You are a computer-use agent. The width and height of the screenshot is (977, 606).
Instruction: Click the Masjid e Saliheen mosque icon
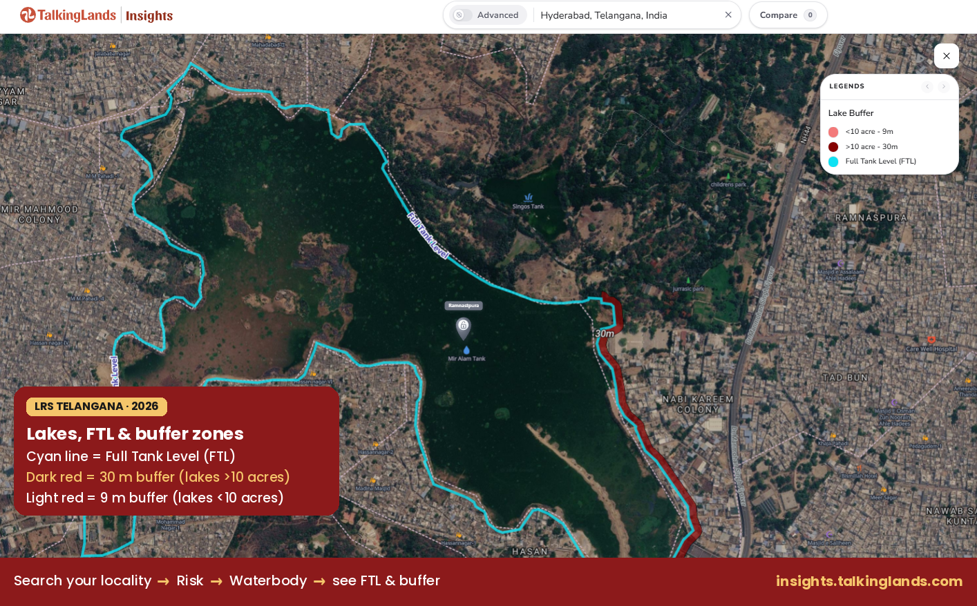coord(829,534)
